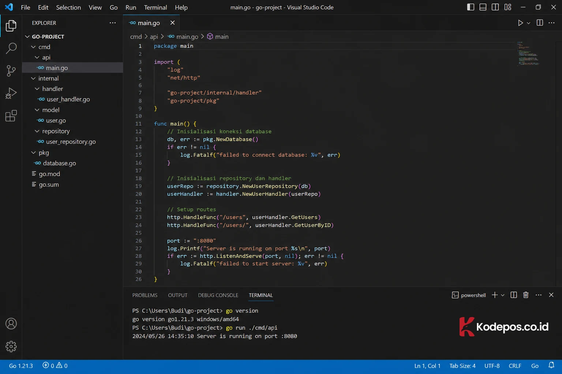Viewport: 562px width, 374px height.
Task: Open database.go file
Action: 72,163
